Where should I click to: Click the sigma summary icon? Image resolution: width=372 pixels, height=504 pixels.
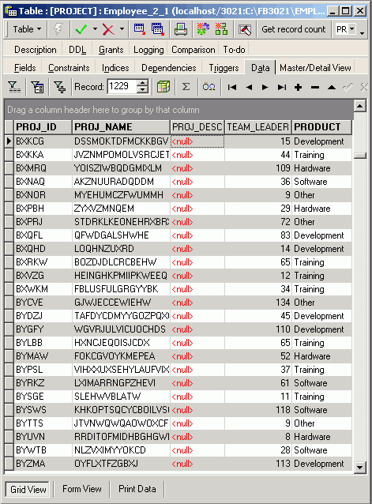tap(186, 87)
